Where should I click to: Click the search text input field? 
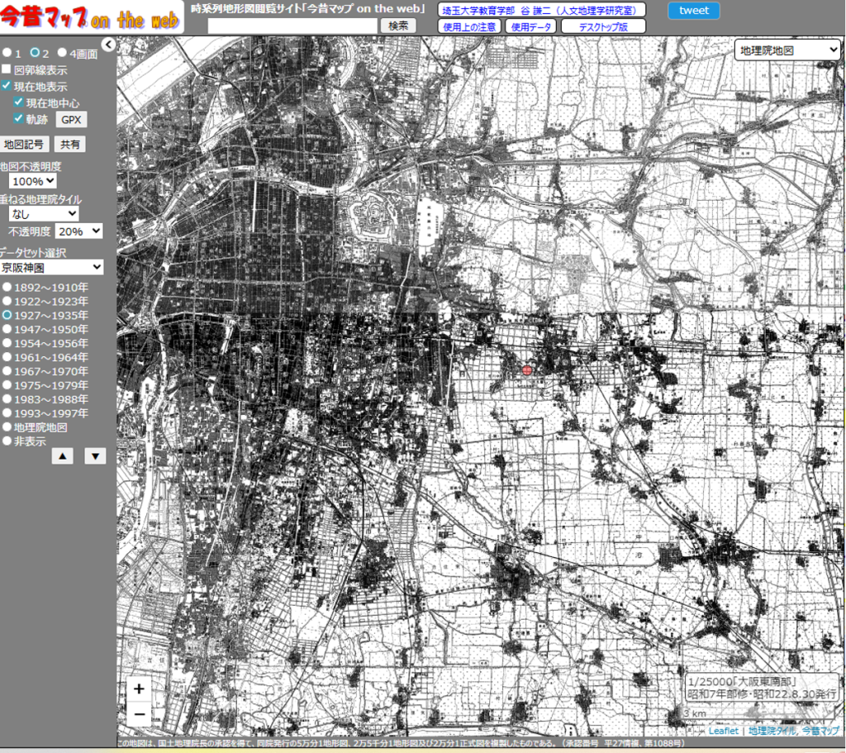(x=292, y=26)
